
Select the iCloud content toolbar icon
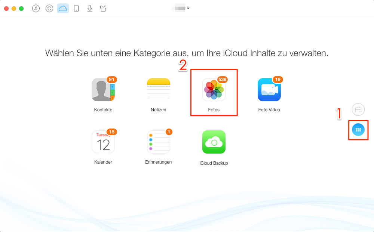[x=63, y=9]
